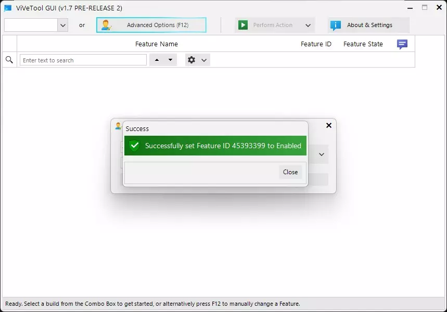Close the manual feature dialog with X
The width and height of the screenshot is (447, 312).
(329, 125)
